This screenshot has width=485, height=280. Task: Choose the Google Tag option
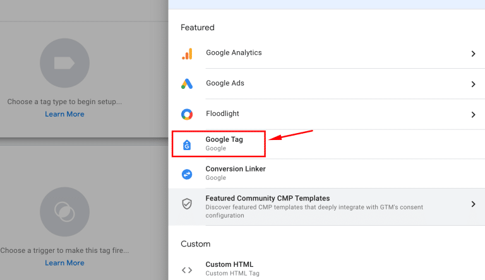[x=327, y=144]
